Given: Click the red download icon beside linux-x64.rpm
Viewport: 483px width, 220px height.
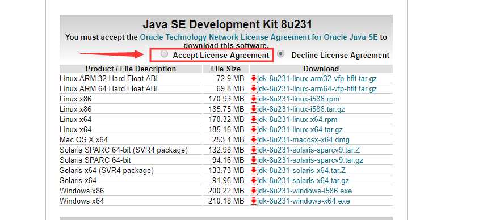Looking at the screenshot, I should point(254,120).
